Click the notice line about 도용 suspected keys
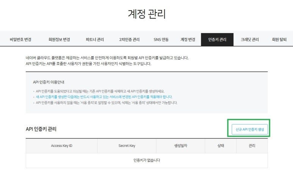The width and height of the screenshot is (293, 178). (x=100, y=91)
